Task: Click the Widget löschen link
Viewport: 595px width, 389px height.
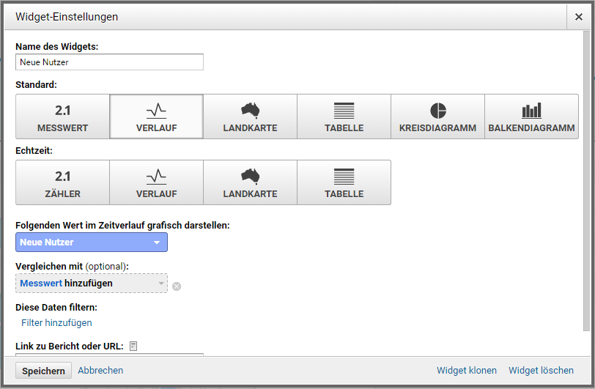Action: tap(541, 371)
